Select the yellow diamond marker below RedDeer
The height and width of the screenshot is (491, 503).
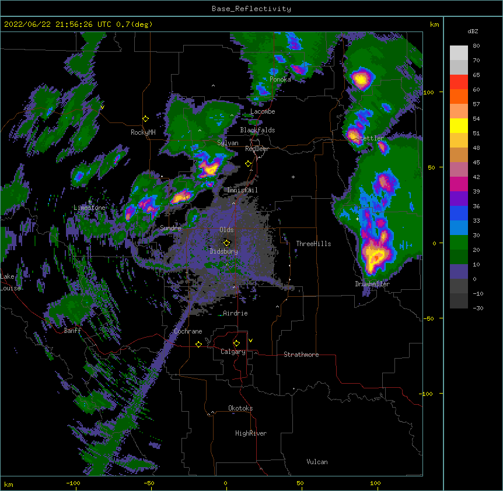pyautogui.click(x=249, y=164)
